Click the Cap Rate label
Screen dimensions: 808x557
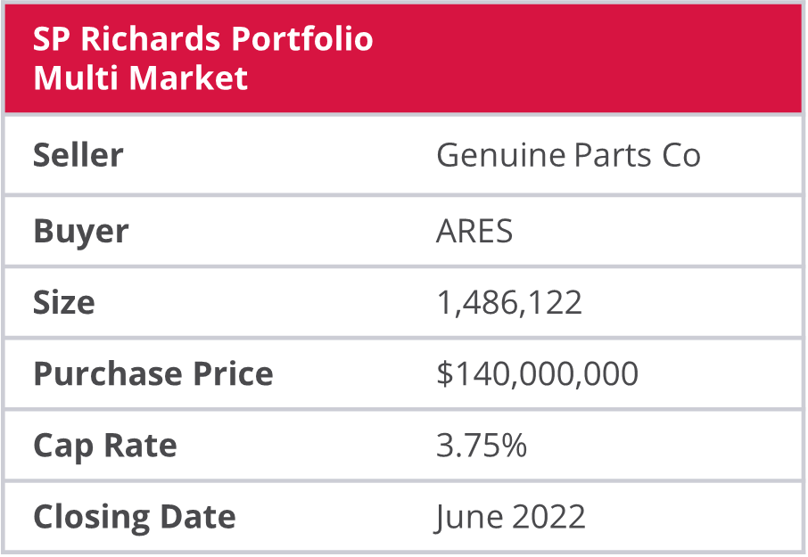[x=105, y=445]
